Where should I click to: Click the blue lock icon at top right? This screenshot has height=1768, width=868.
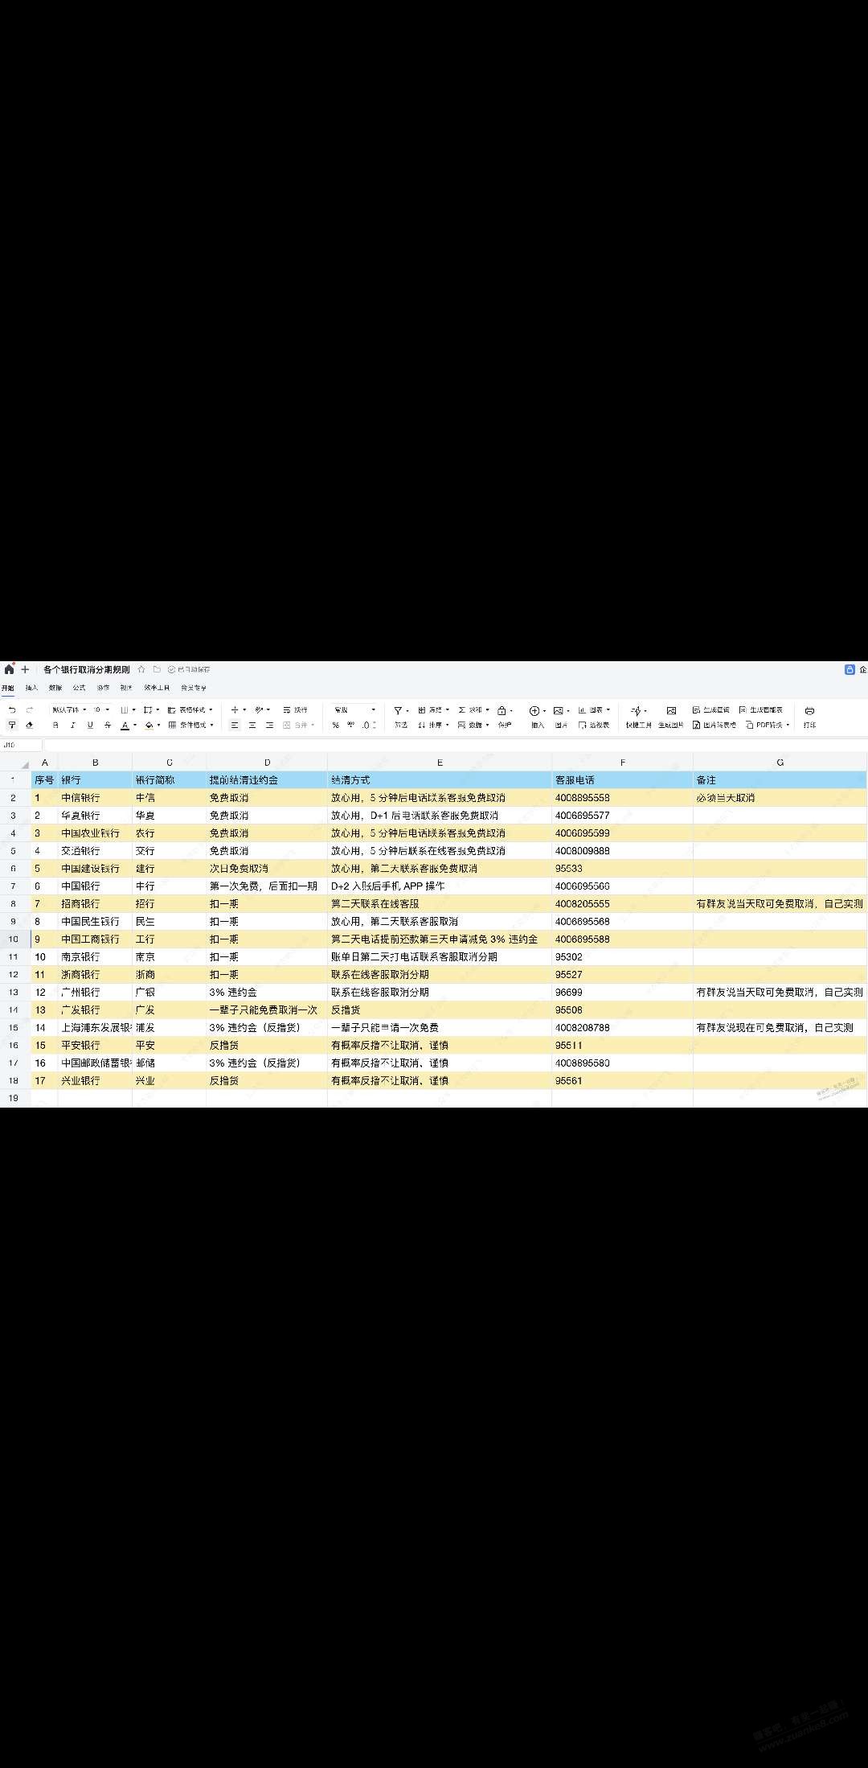tap(850, 669)
